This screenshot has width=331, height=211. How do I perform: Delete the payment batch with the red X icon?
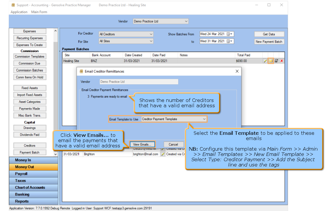pos(282,61)
